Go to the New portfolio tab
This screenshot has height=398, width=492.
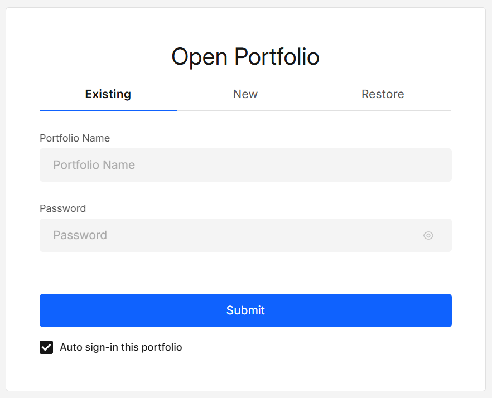click(x=245, y=94)
